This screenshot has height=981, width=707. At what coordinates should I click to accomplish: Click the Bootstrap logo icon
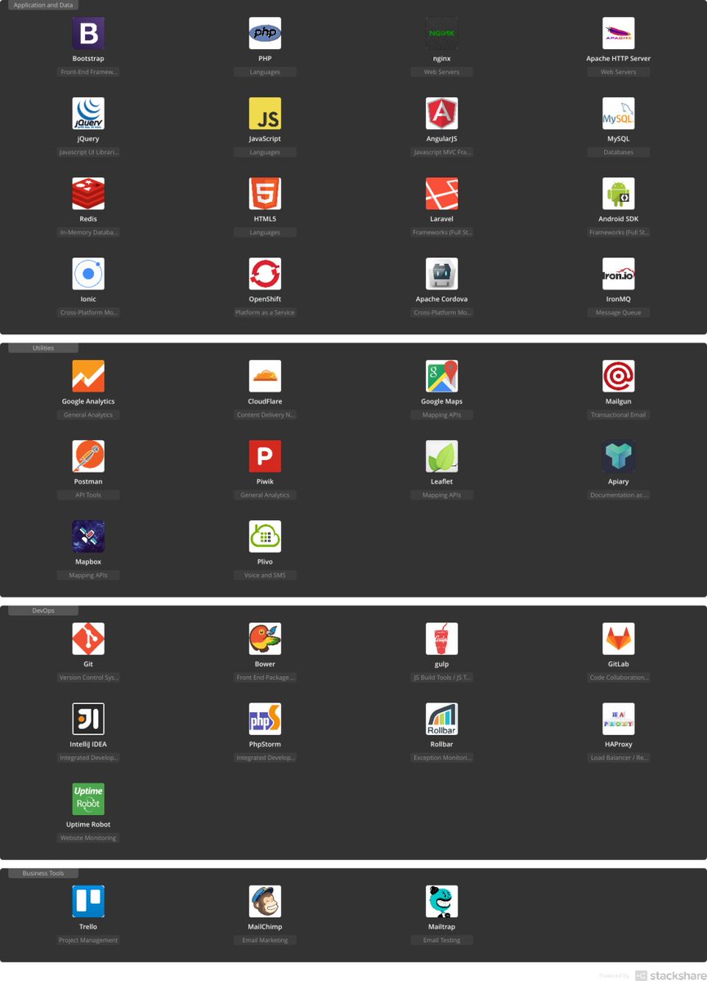(88, 34)
